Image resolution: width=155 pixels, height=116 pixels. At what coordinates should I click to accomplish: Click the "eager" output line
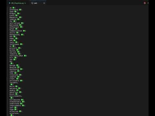14,39
